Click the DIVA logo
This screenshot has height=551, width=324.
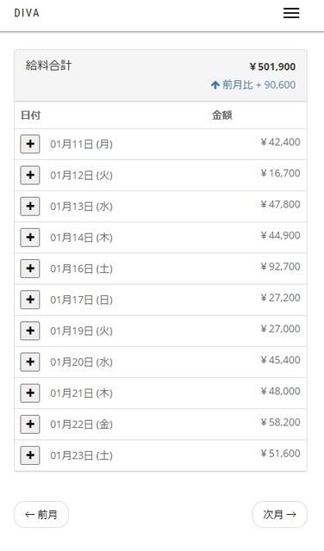coord(27,13)
